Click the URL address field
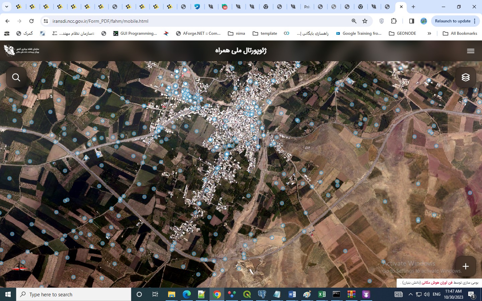The height and width of the screenshot is (301, 482). (197, 21)
